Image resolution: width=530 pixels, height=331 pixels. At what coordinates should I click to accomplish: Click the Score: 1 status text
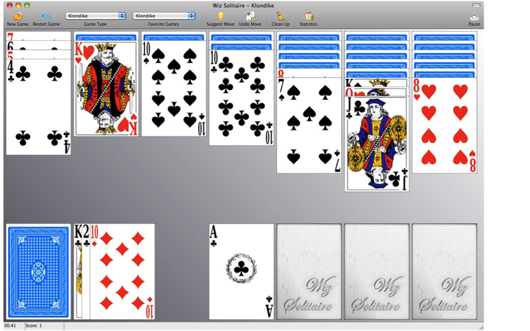34,326
